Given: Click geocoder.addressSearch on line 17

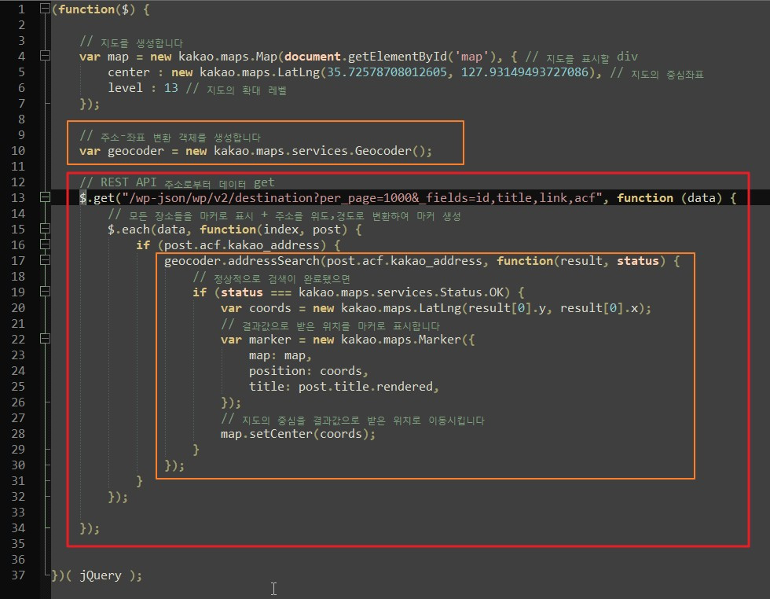Looking at the screenshot, I should coord(242,261).
